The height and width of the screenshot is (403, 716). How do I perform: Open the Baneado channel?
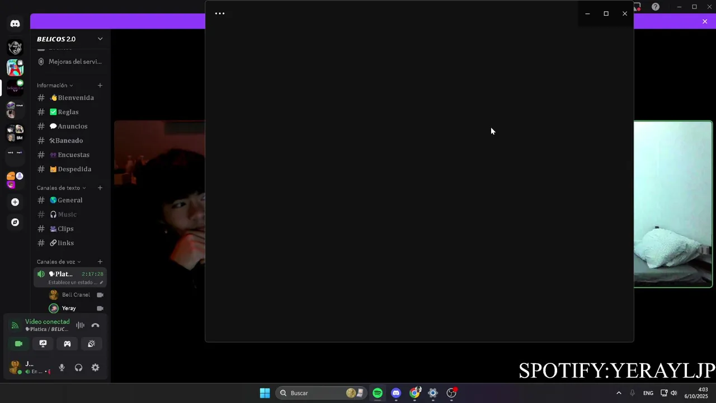(70, 140)
